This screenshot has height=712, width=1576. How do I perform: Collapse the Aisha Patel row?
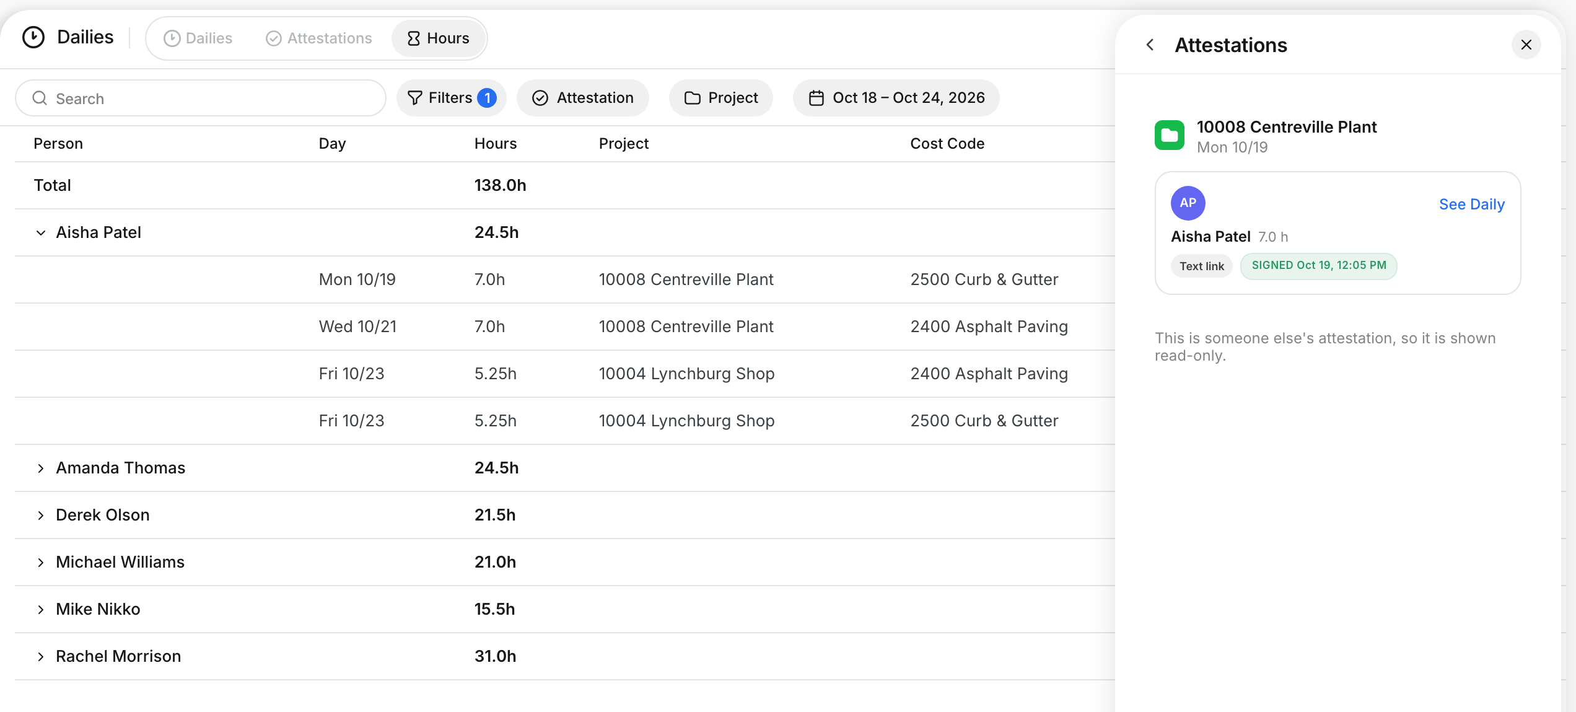point(41,233)
